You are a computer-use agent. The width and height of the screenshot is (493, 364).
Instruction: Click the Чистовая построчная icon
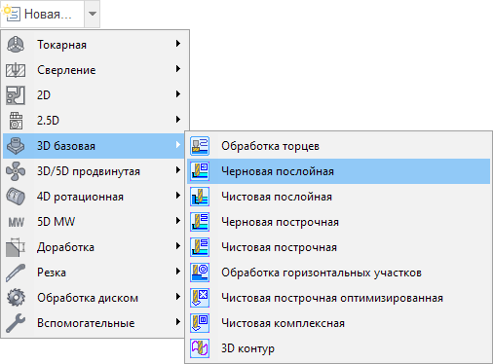[x=200, y=247]
